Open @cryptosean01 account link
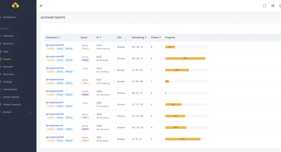Screen dimensions: 281x152 tap(55, 91)
